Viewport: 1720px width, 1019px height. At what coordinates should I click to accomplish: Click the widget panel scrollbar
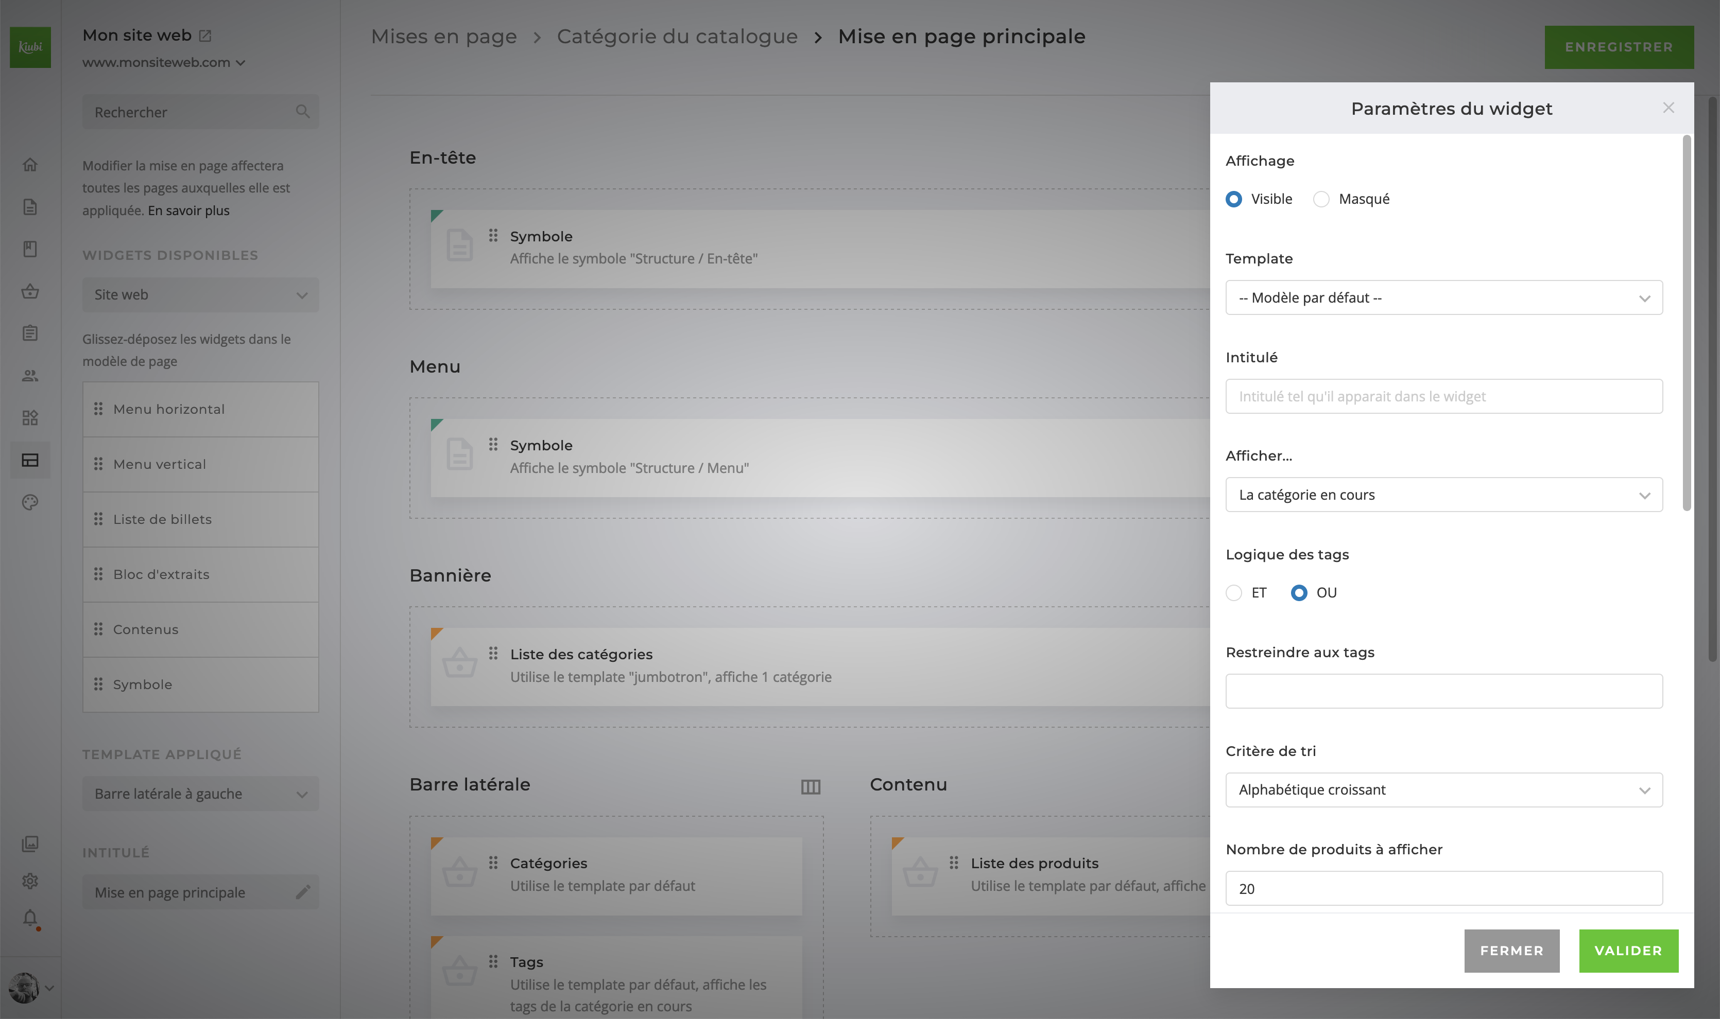pyautogui.click(x=1687, y=323)
